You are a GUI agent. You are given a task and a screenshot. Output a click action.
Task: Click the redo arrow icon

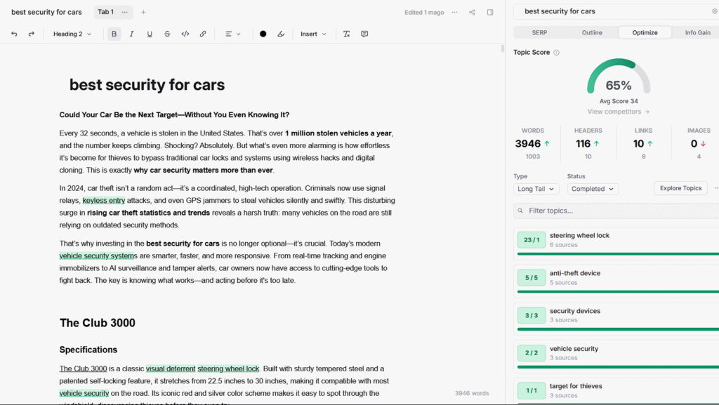pyautogui.click(x=32, y=34)
